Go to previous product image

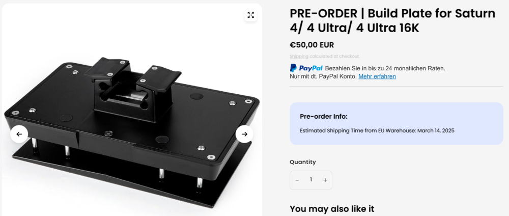click(x=19, y=134)
